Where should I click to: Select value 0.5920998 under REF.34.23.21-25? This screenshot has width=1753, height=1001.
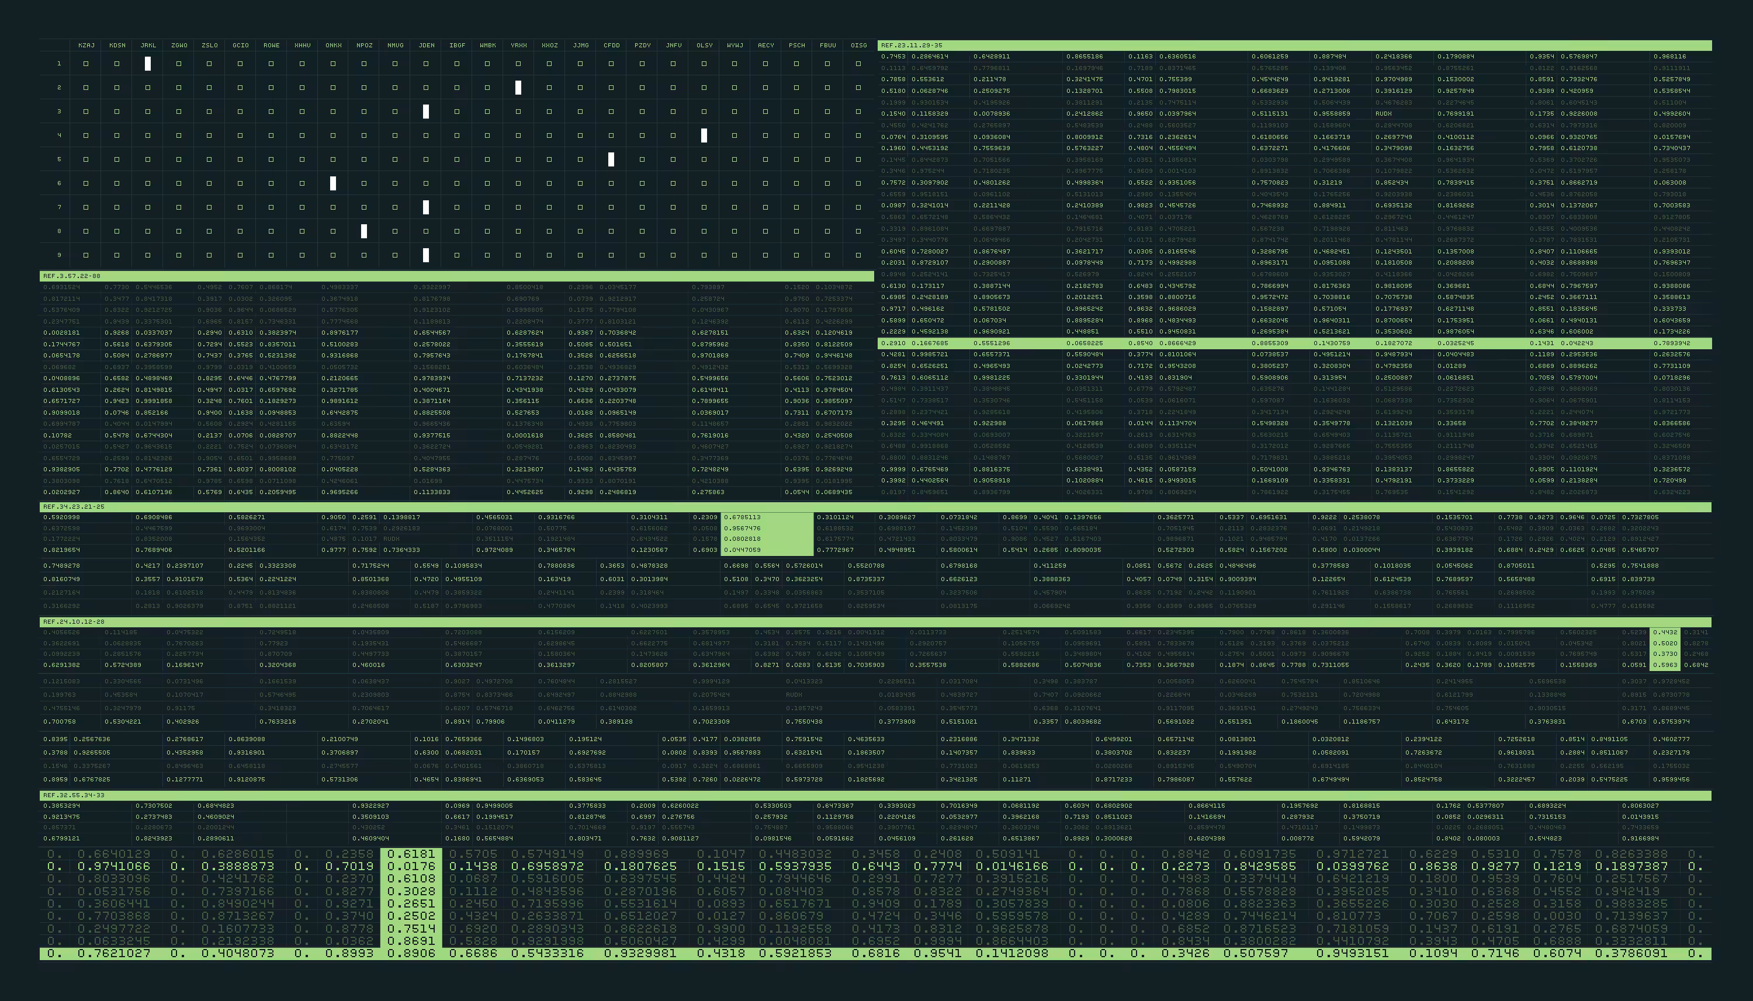[61, 517]
